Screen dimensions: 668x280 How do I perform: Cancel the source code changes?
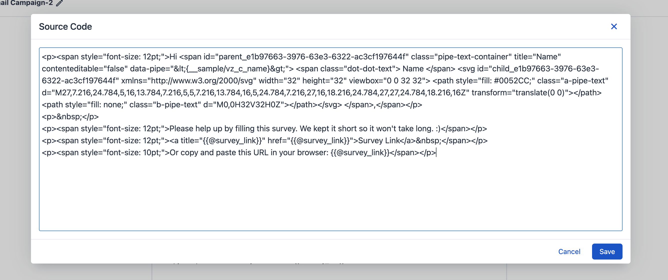pos(569,251)
